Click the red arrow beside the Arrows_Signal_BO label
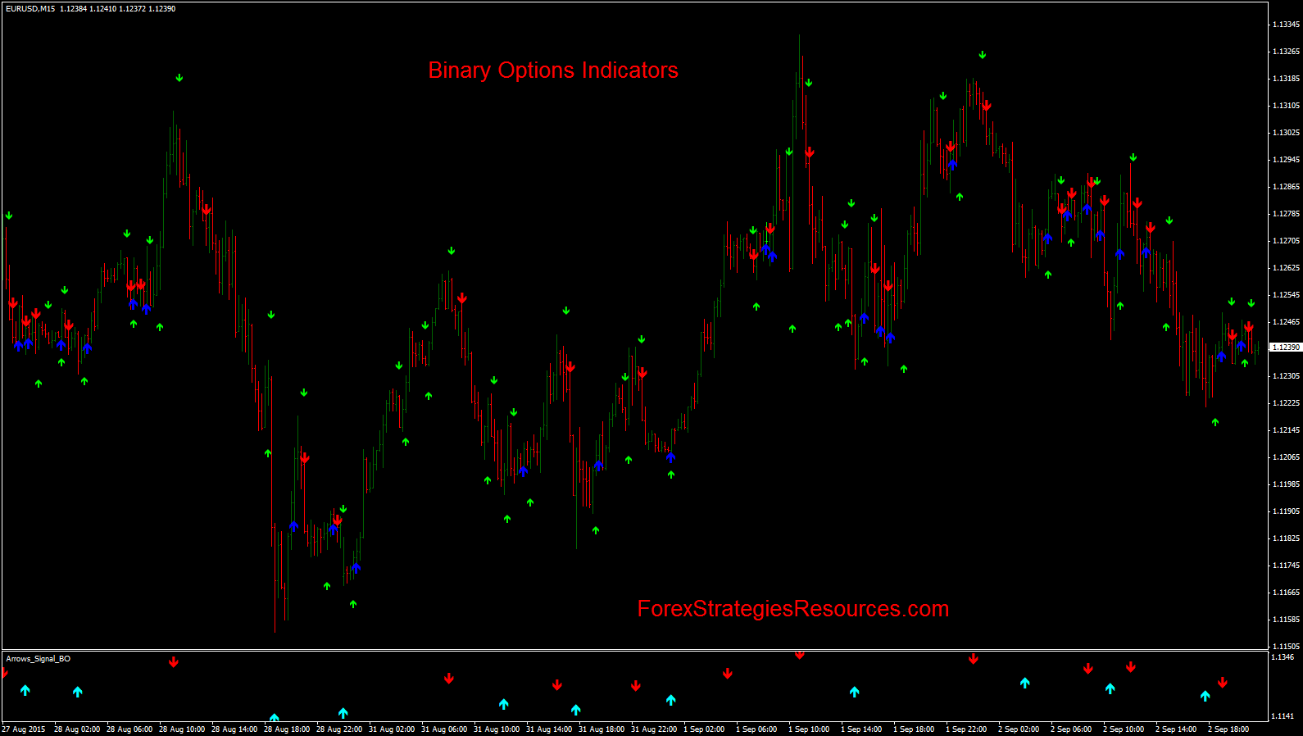 [x=173, y=662]
